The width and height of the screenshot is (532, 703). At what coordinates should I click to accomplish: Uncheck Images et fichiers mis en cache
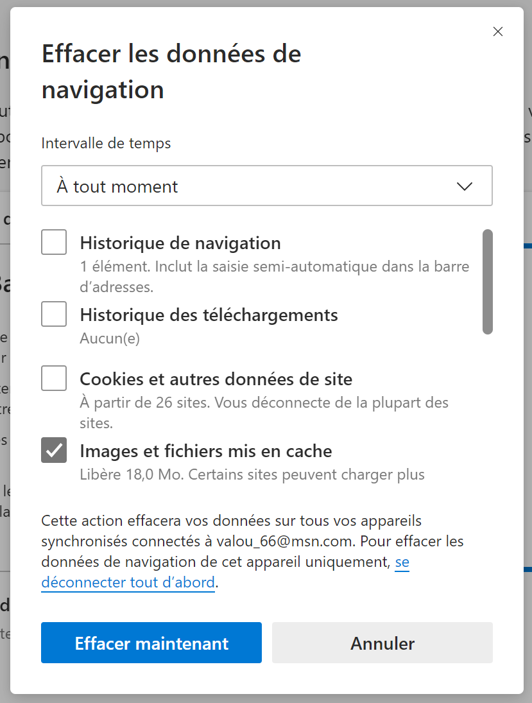point(54,450)
